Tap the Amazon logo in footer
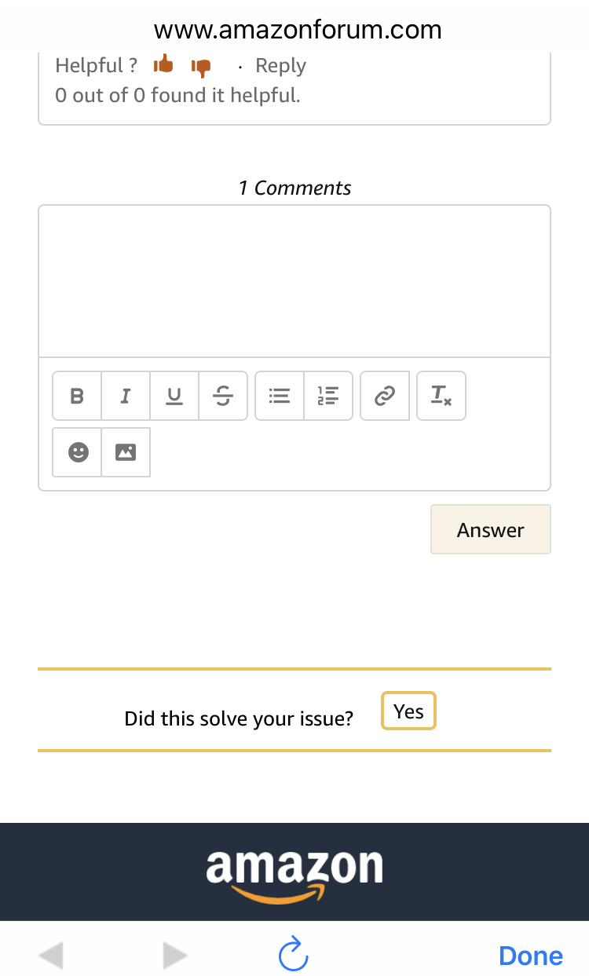Viewport: 589px width, 976px height. point(294,873)
